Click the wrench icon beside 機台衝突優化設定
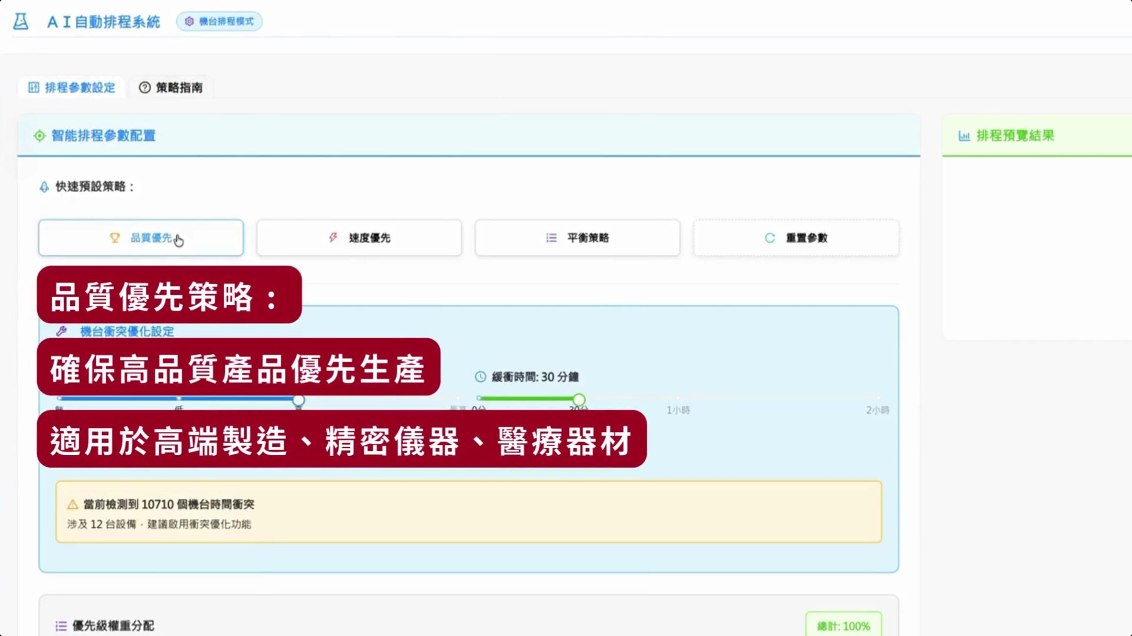The width and height of the screenshot is (1132, 636). 61,331
